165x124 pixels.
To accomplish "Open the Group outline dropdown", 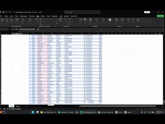I will (128, 21).
